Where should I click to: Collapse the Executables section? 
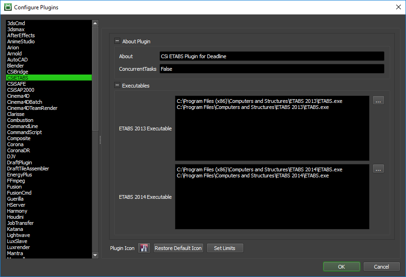[117, 85]
